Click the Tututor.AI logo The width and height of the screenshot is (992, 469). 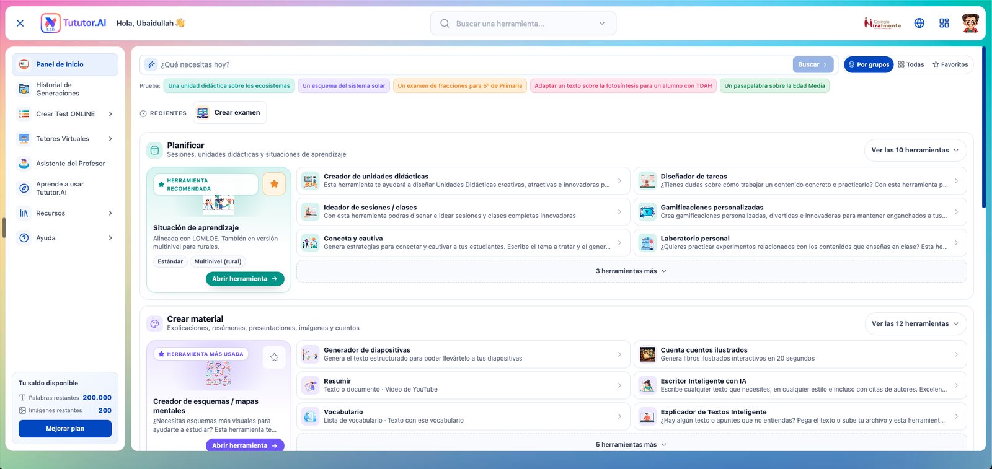click(x=74, y=23)
